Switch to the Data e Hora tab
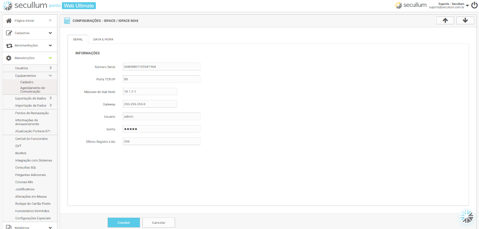This screenshot has height=229, width=479. tap(103, 39)
